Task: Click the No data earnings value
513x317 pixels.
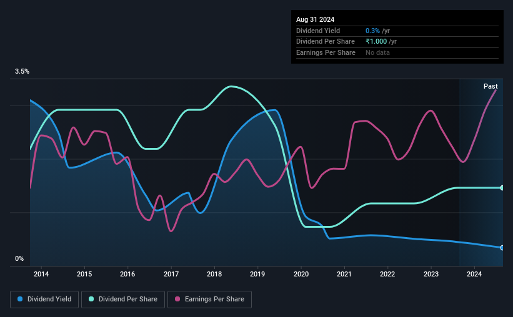Action: point(377,52)
